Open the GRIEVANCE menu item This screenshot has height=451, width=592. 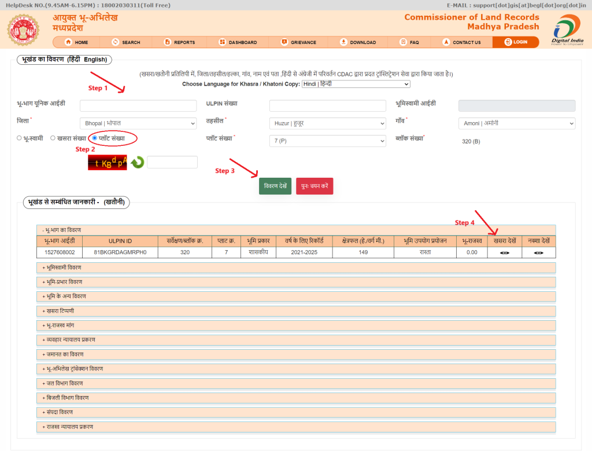tap(298, 42)
